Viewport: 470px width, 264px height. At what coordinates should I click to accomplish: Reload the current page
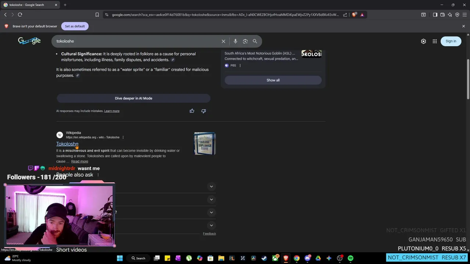coord(20,15)
